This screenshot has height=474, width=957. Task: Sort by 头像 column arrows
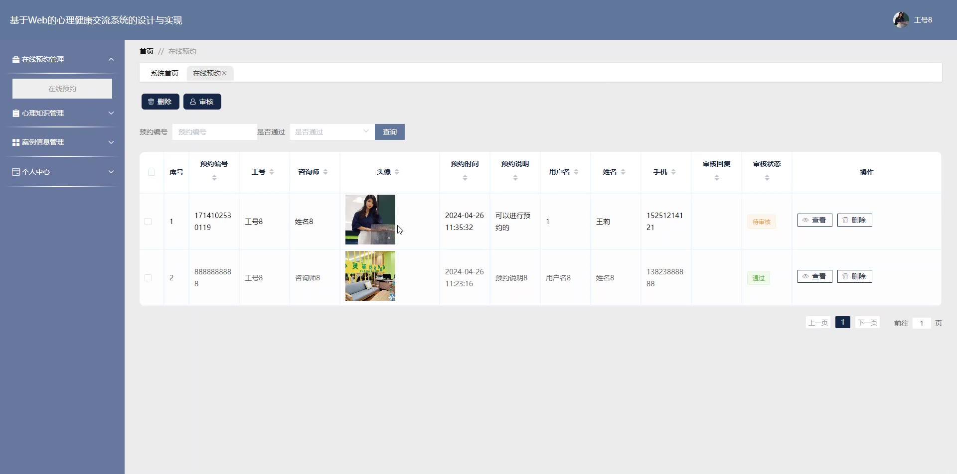397,172
